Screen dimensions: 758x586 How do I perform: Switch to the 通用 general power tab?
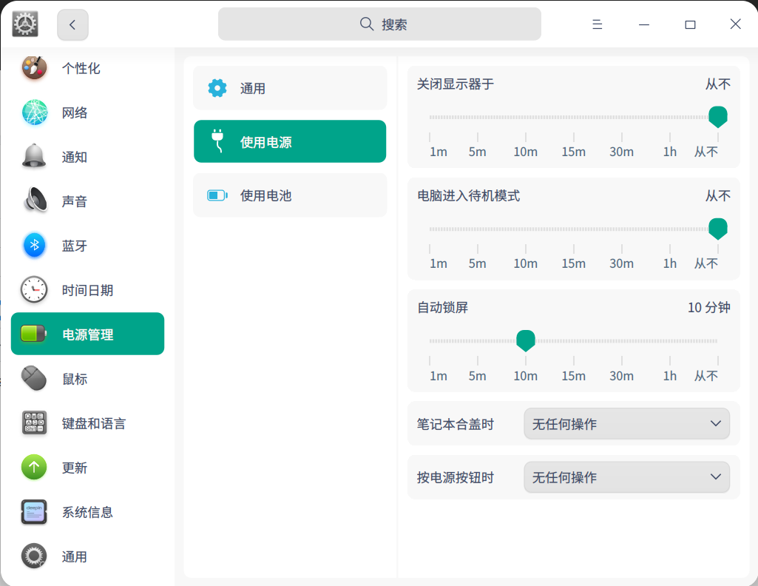tap(289, 87)
